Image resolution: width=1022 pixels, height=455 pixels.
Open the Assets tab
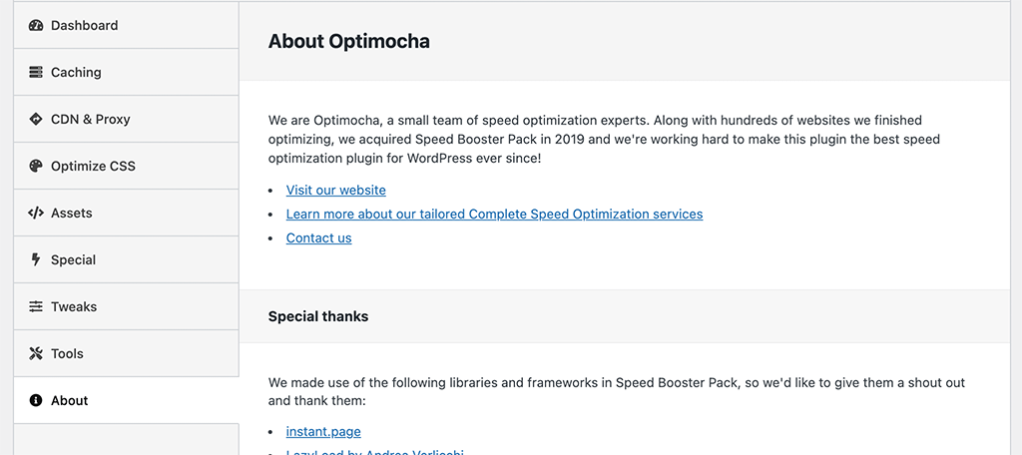tap(126, 214)
